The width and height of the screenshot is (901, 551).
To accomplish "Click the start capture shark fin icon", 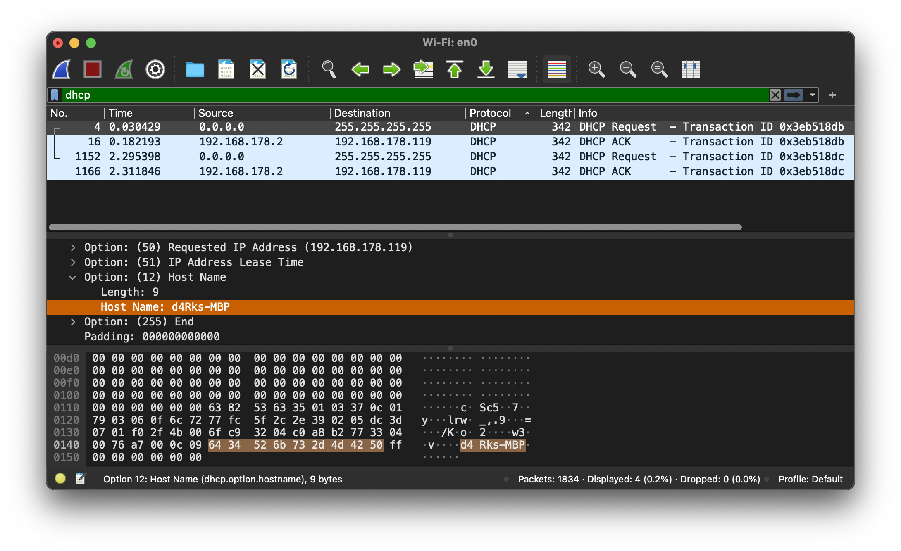I will (62, 69).
